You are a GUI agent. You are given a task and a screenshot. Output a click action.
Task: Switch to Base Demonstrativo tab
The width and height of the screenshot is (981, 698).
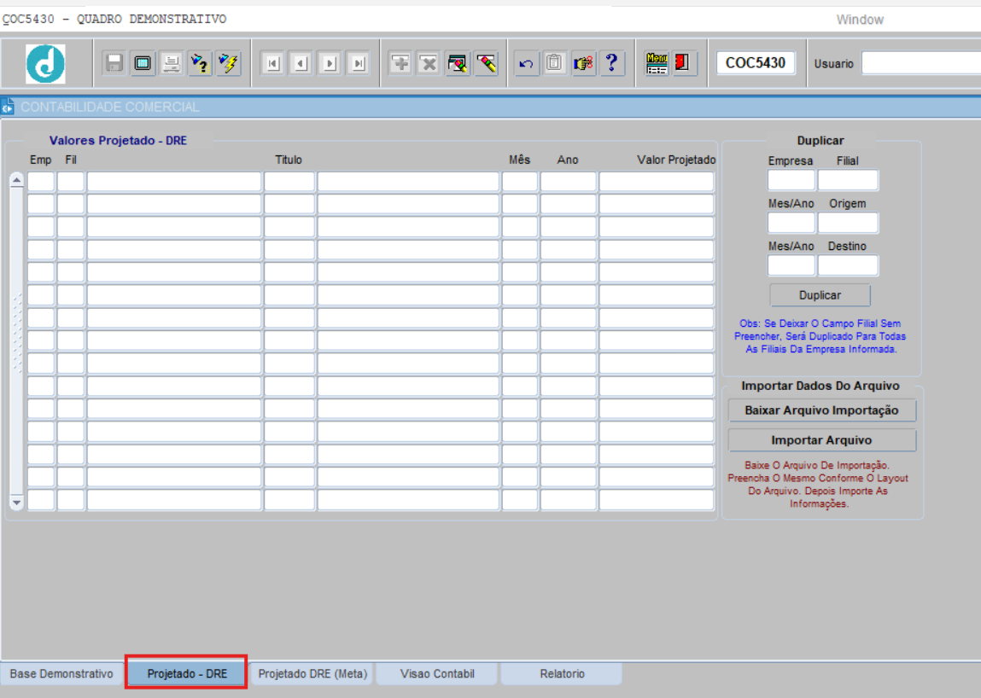coord(61,674)
